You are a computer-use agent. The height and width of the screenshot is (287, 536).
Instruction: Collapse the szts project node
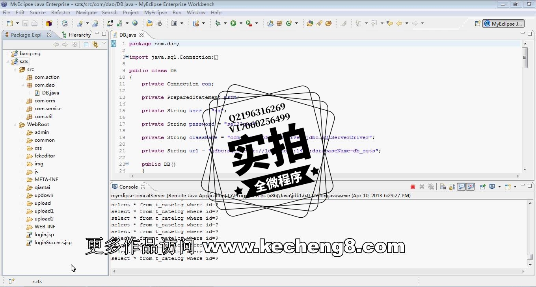pos(7,61)
